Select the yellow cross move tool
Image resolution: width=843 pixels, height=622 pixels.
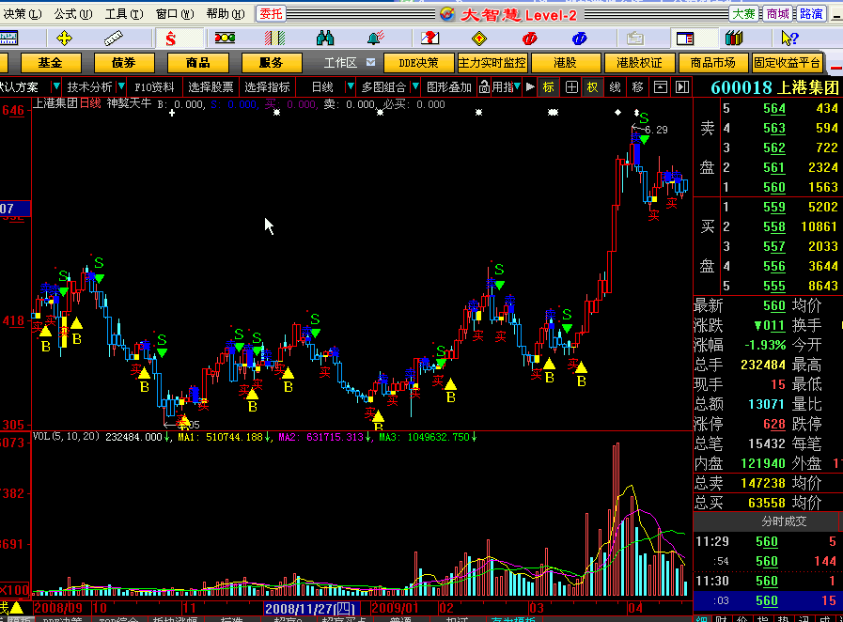pyautogui.click(x=64, y=39)
